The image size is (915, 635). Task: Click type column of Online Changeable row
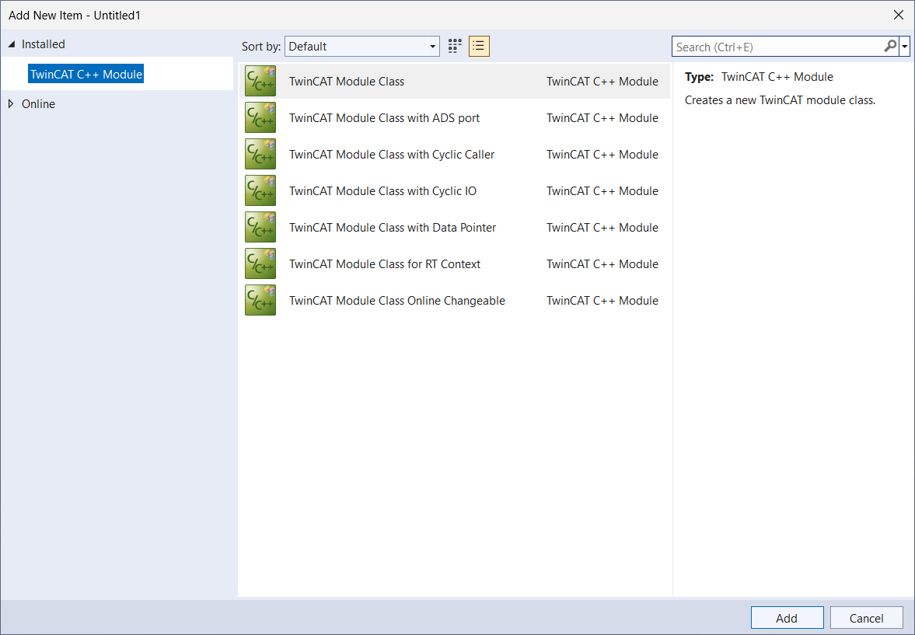click(602, 301)
